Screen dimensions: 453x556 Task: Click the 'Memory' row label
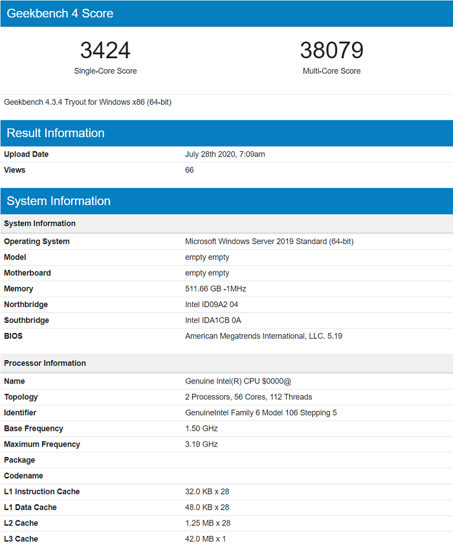(19, 289)
